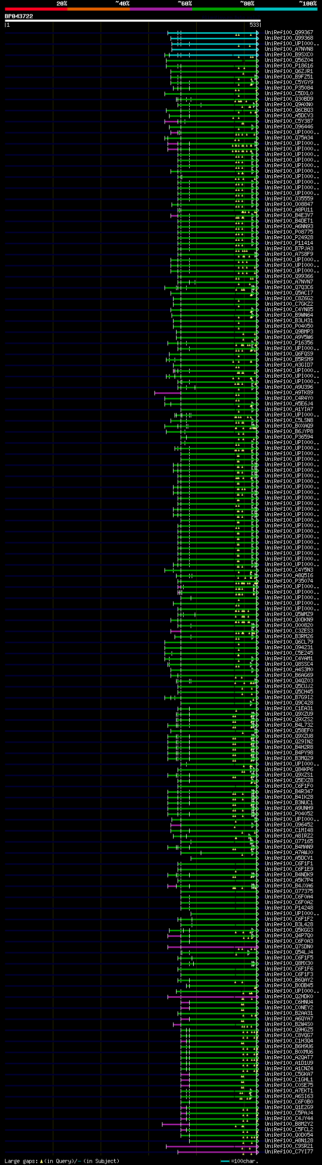Select the UniRef100_O35559 label
Screen dimensions: 322x1165
pos(289,198)
